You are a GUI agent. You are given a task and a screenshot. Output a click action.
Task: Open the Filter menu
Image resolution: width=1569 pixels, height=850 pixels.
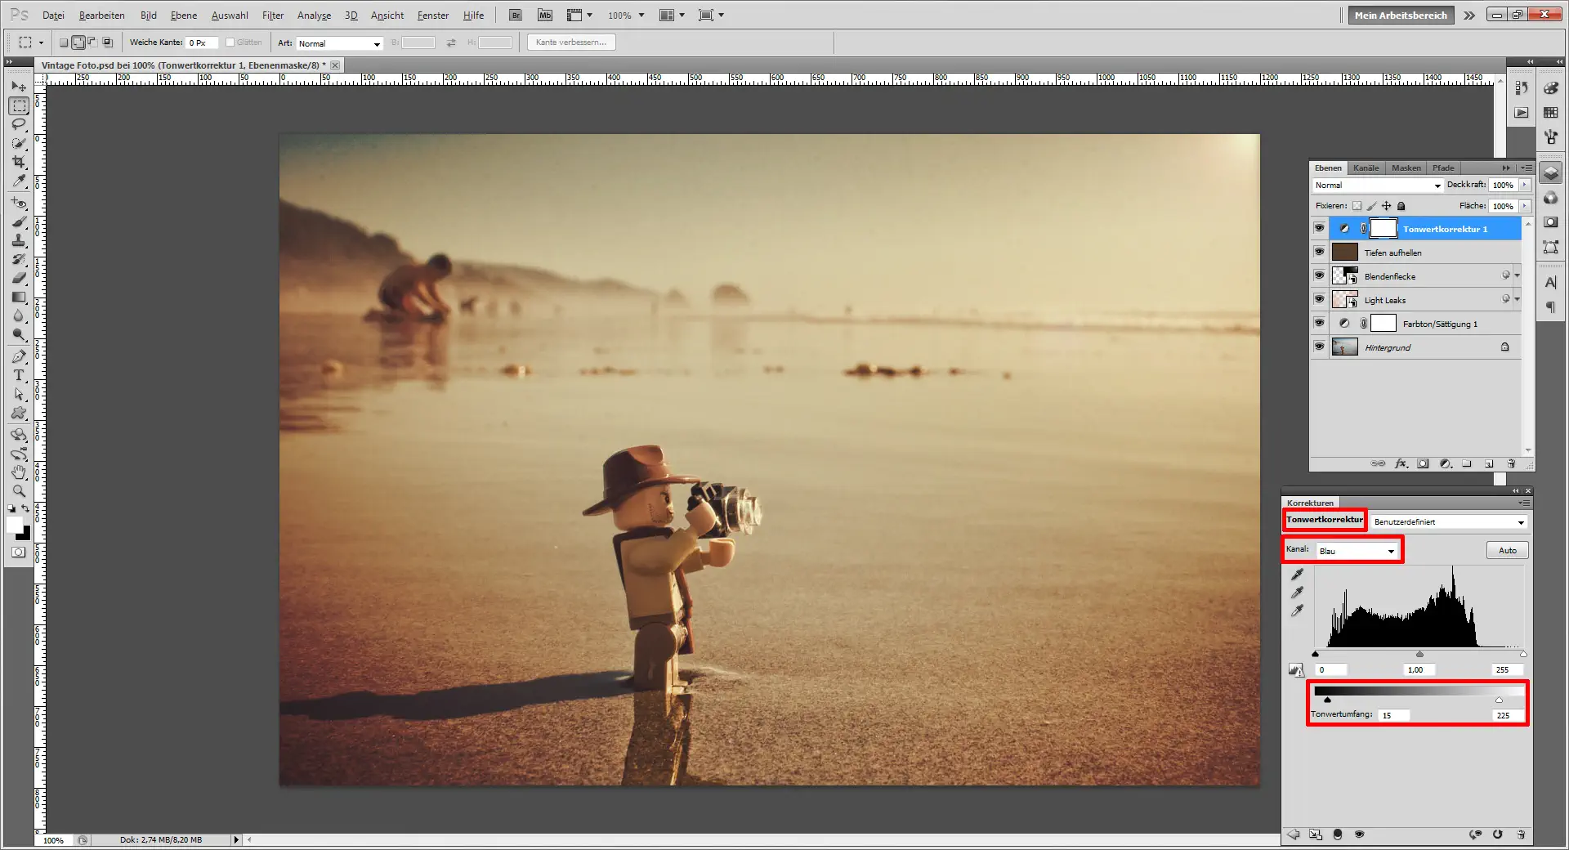[x=272, y=15]
